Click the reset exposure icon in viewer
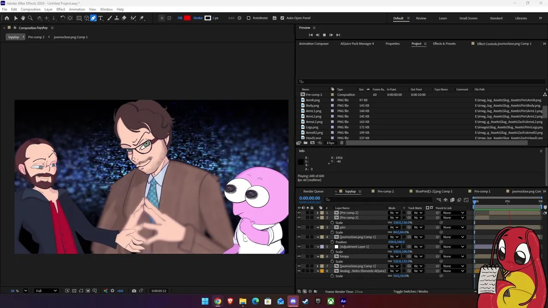Viewport: 548px width, 308px height. [x=113, y=291]
